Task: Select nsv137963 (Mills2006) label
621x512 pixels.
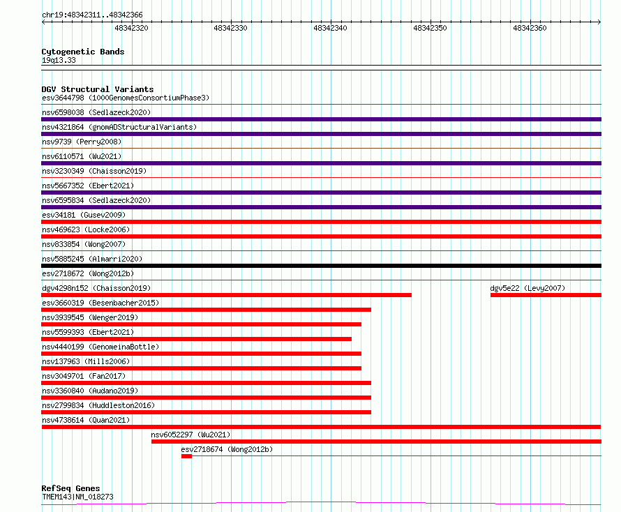Action: [86, 361]
